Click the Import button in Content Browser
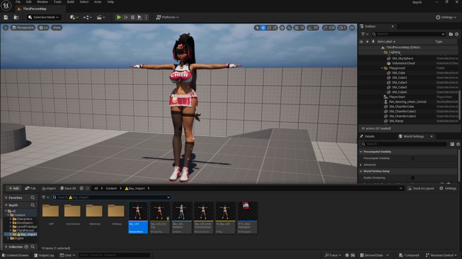This screenshot has height=259, width=462. (x=49, y=188)
